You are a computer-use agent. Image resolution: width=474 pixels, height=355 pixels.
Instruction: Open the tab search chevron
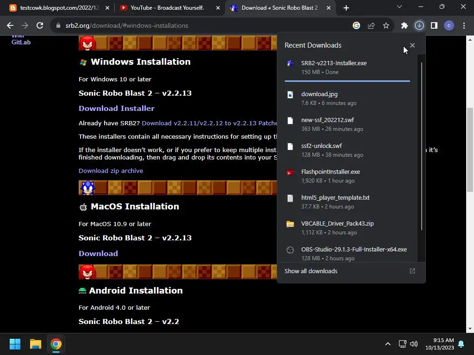pyautogui.click(x=399, y=6)
